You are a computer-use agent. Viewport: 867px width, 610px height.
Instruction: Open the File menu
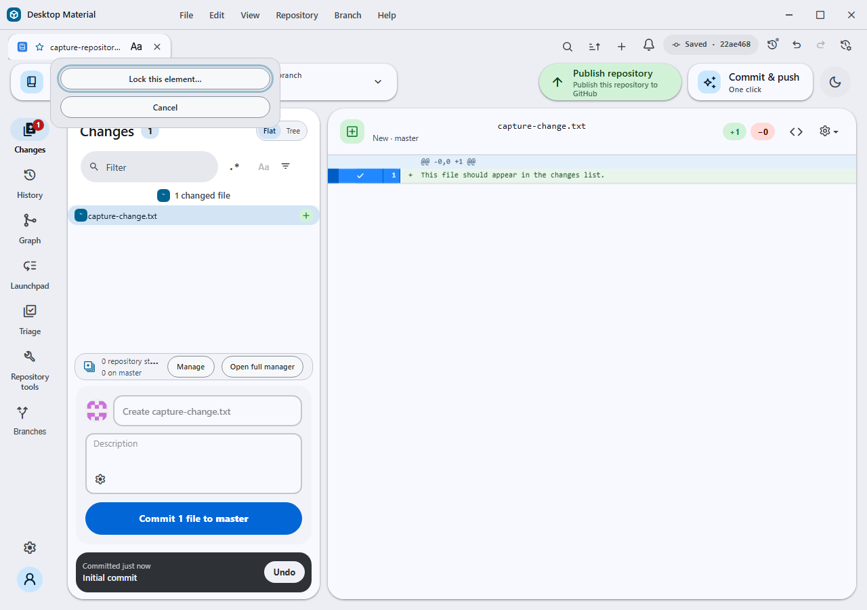click(x=186, y=15)
